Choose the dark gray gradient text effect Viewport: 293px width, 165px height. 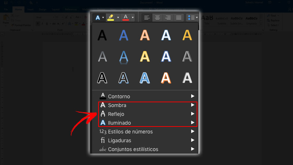point(187,57)
